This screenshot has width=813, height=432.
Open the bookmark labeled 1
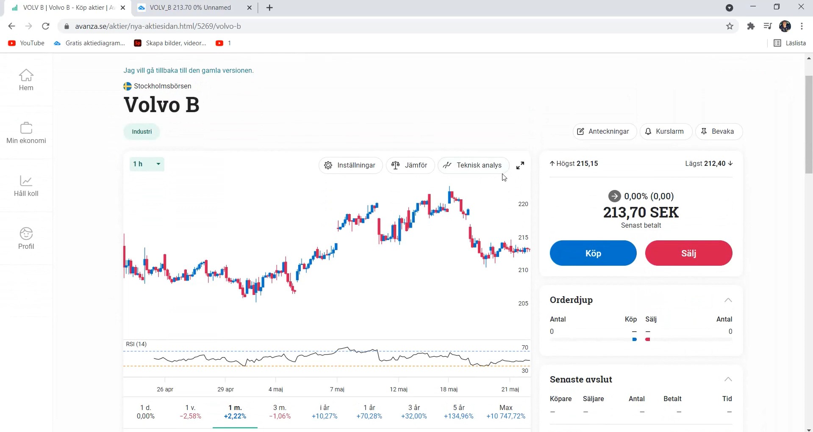(224, 43)
